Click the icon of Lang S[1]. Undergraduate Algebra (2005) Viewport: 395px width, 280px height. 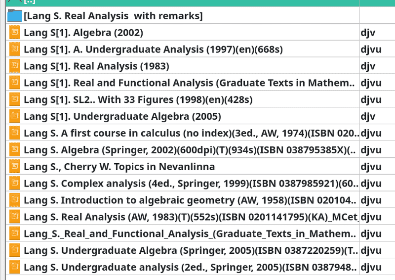click(x=15, y=116)
